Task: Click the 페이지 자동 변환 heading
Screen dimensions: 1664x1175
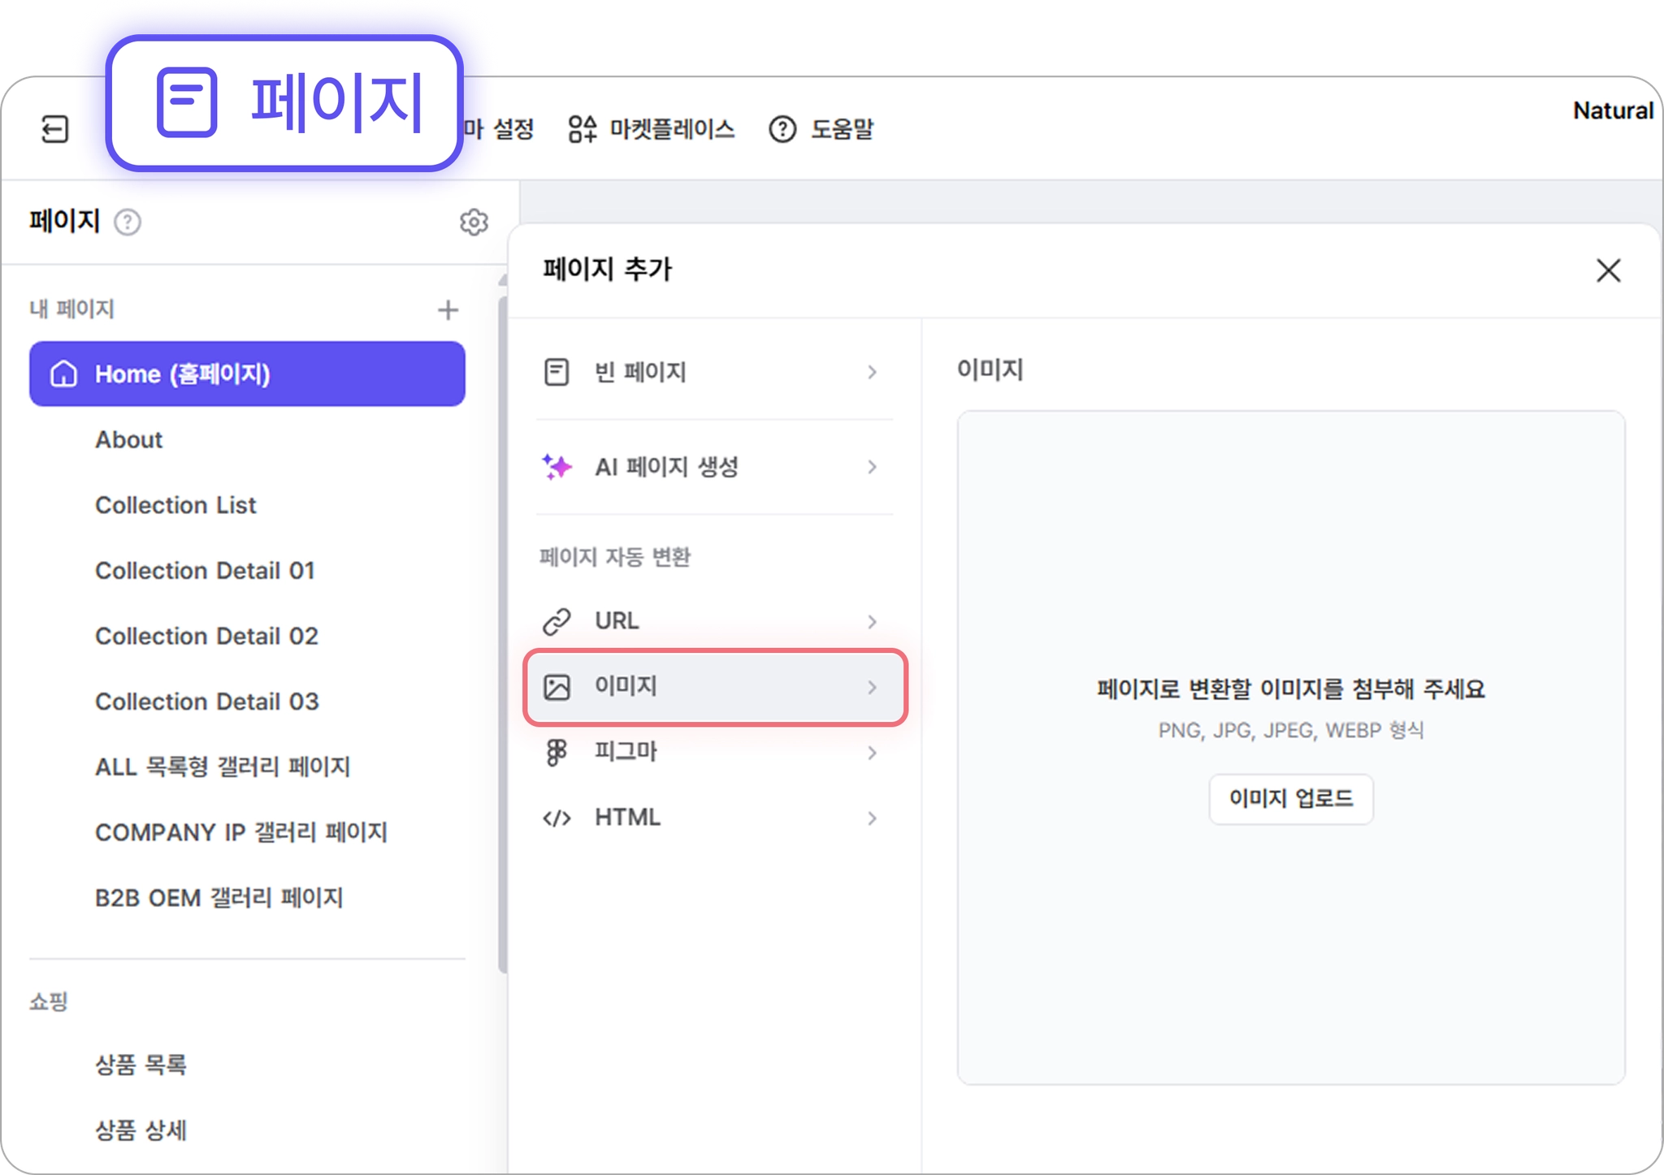Action: (615, 557)
